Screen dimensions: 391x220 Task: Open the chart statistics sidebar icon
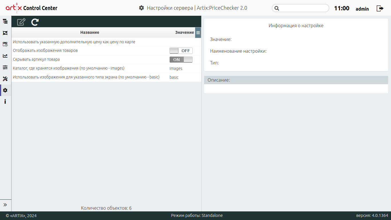click(5, 56)
